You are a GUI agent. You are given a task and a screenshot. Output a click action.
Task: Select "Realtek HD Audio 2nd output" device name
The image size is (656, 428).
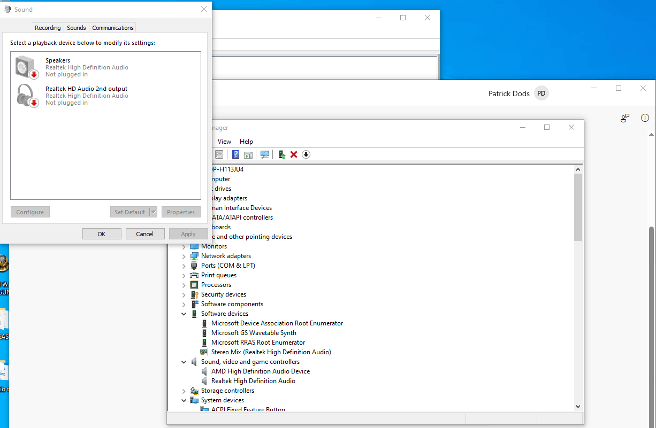click(87, 89)
